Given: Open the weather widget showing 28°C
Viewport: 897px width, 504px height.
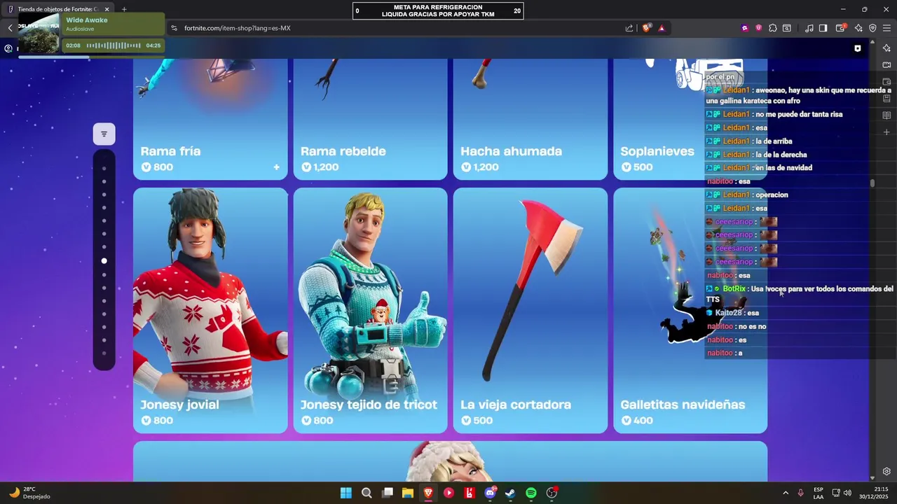Looking at the screenshot, I should point(29,493).
